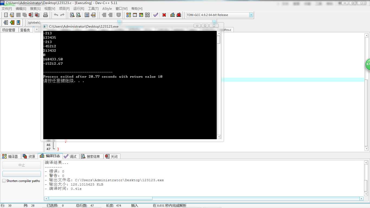Click the Run toolbar icon
The width and height of the screenshot is (370, 208).
[135, 15]
